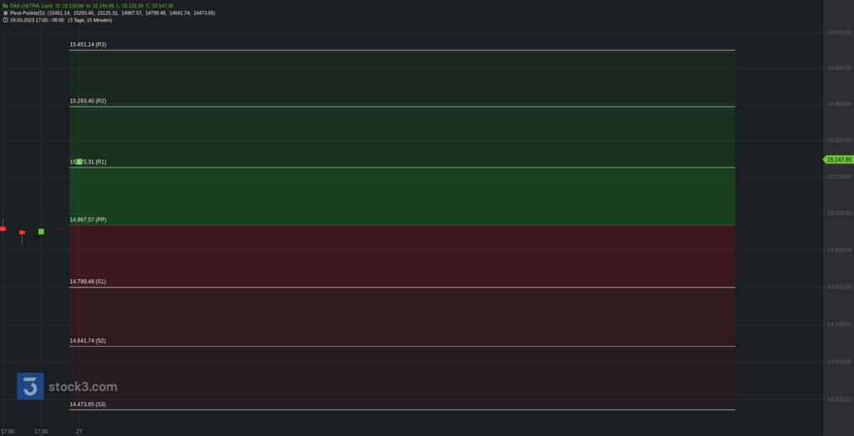
Task: Select the 14.473,65 (S3) support label
Action: (x=88, y=404)
